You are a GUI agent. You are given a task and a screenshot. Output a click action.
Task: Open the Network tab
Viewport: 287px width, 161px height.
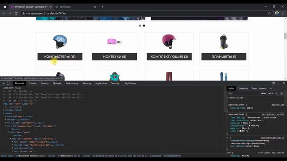coord(57,83)
